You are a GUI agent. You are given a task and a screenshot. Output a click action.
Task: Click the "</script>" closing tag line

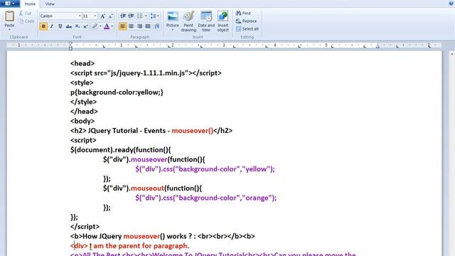85,226
